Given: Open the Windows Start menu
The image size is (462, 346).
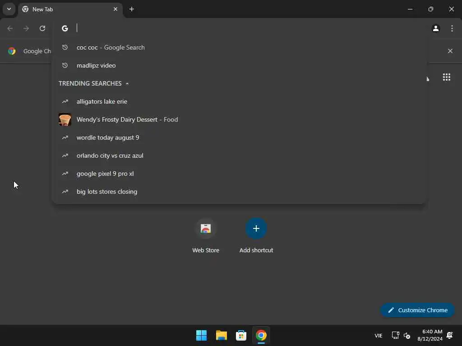Looking at the screenshot, I should point(202,335).
